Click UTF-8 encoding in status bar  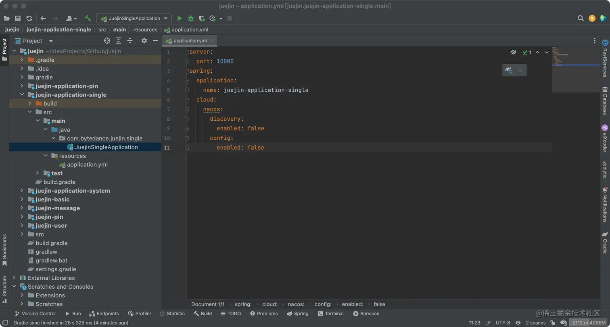(x=503, y=323)
